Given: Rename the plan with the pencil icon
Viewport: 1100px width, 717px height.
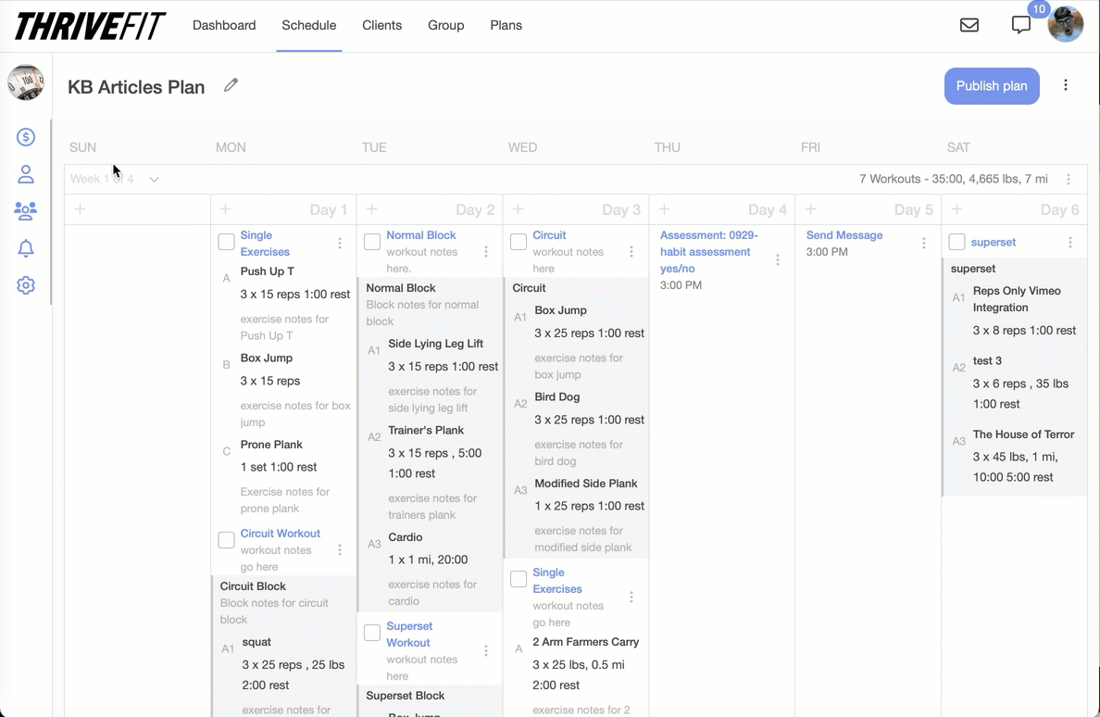Looking at the screenshot, I should (231, 84).
